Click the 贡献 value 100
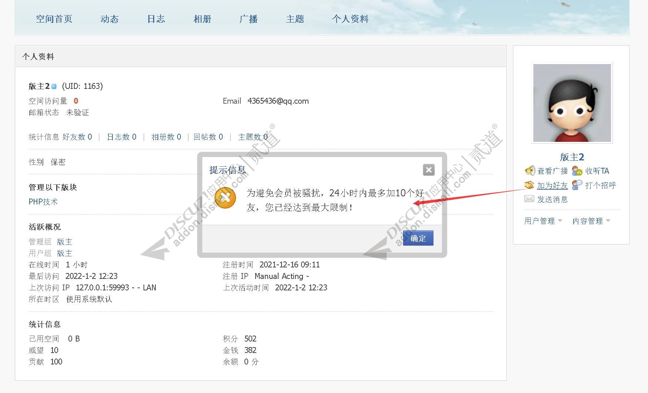Image resolution: width=648 pixels, height=393 pixels. point(56,362)
